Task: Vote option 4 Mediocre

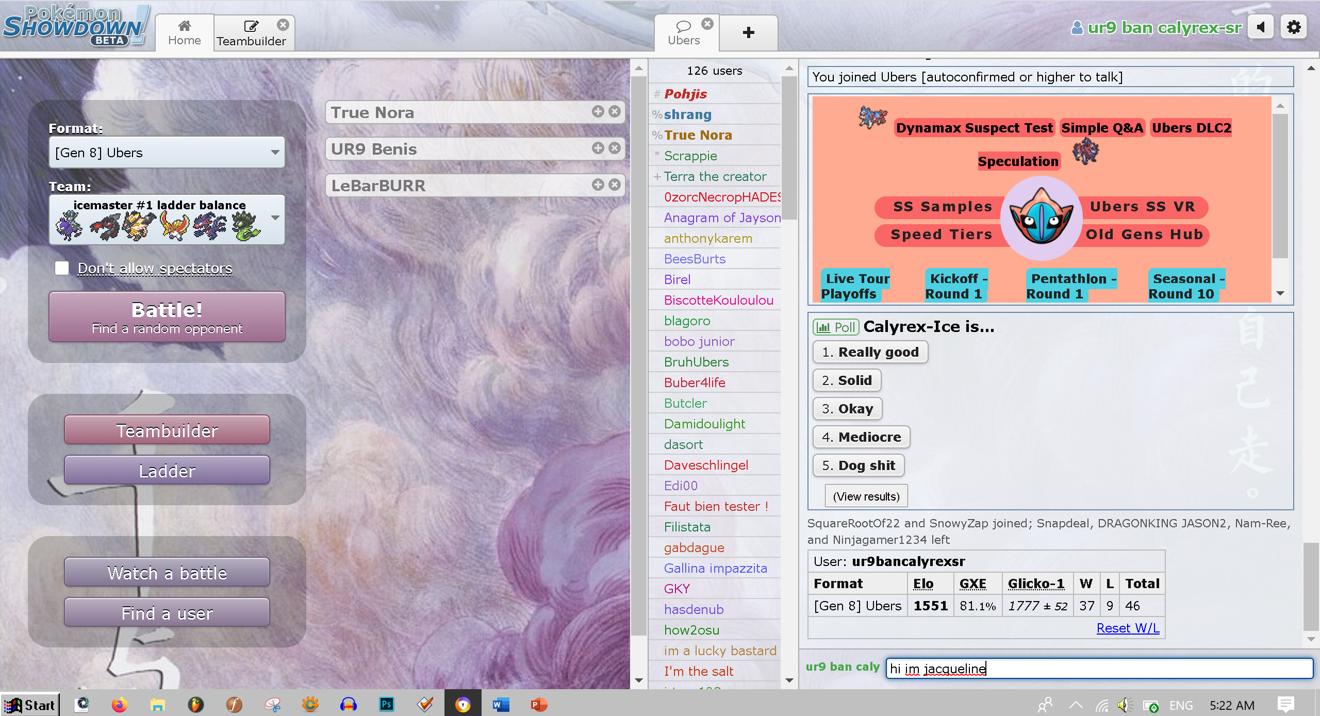Action: click(861, 437)
